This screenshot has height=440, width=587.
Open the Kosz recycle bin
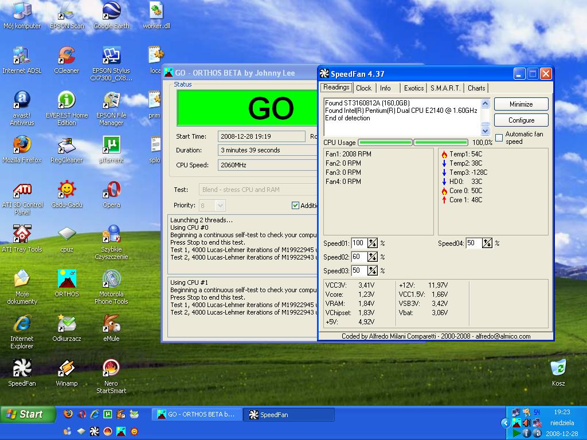pyautogui.click(x=558, y=372)
